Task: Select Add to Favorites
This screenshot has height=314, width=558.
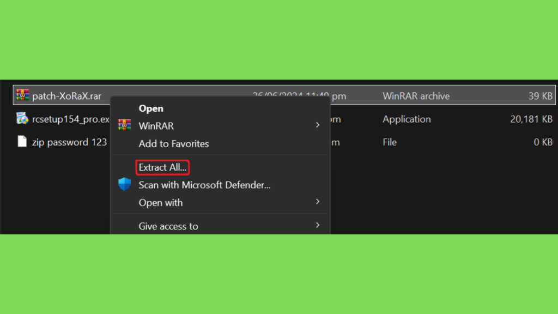Action: click(x=174, y=144)
